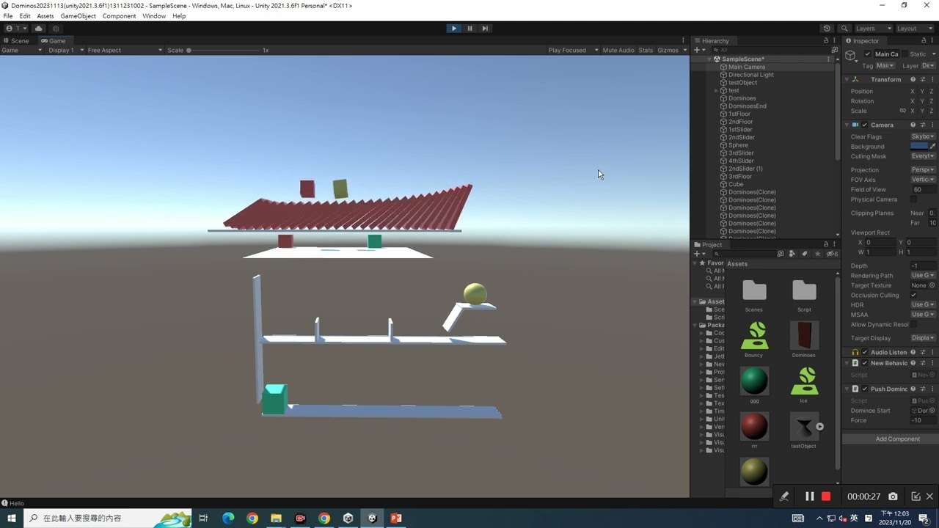Viewport: 939px width, 528px height.
Task: Toggle the Allow Dynamic Resolution checkbox
Action: [913, 325]
